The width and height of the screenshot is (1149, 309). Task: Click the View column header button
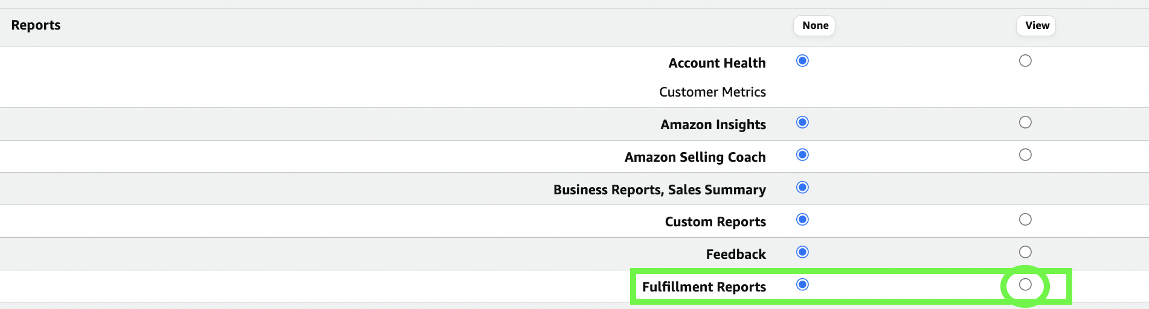tap(1036, 25)
